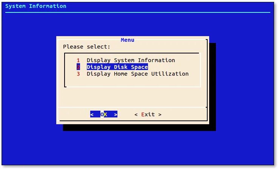The height and width of the screenshot is (169, 279).
Task: Click the yellow K hotkey letter in OK
Action: tap(105, 114)
